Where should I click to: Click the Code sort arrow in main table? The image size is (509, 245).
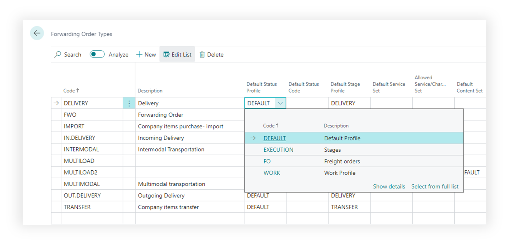[x=78, y=90]
